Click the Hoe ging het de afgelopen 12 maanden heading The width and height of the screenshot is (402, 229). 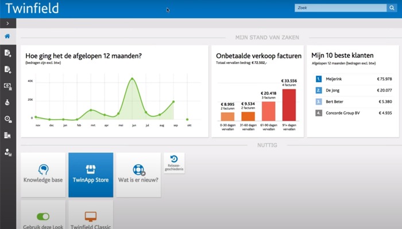pyautogui.click(x=83, y=56)
